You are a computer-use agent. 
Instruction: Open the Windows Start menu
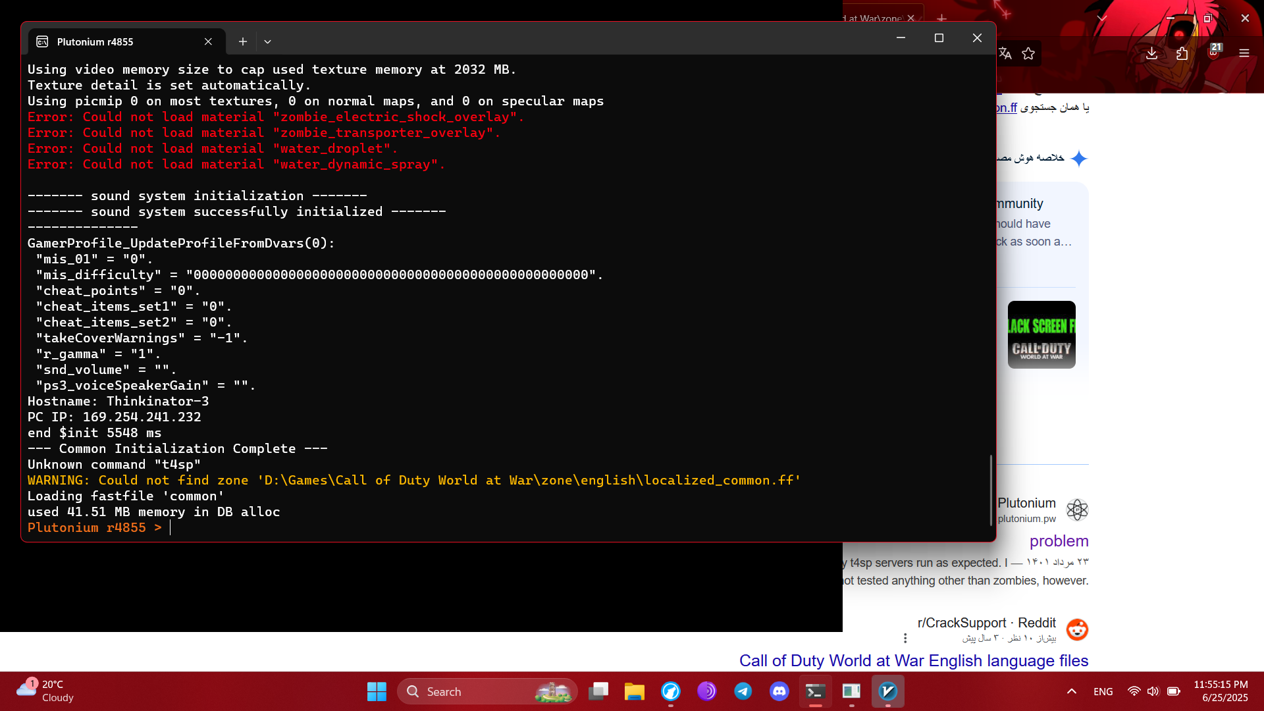coord(377,691)
